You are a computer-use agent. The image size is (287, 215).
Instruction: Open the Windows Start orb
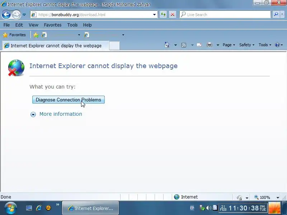[11, 208]
